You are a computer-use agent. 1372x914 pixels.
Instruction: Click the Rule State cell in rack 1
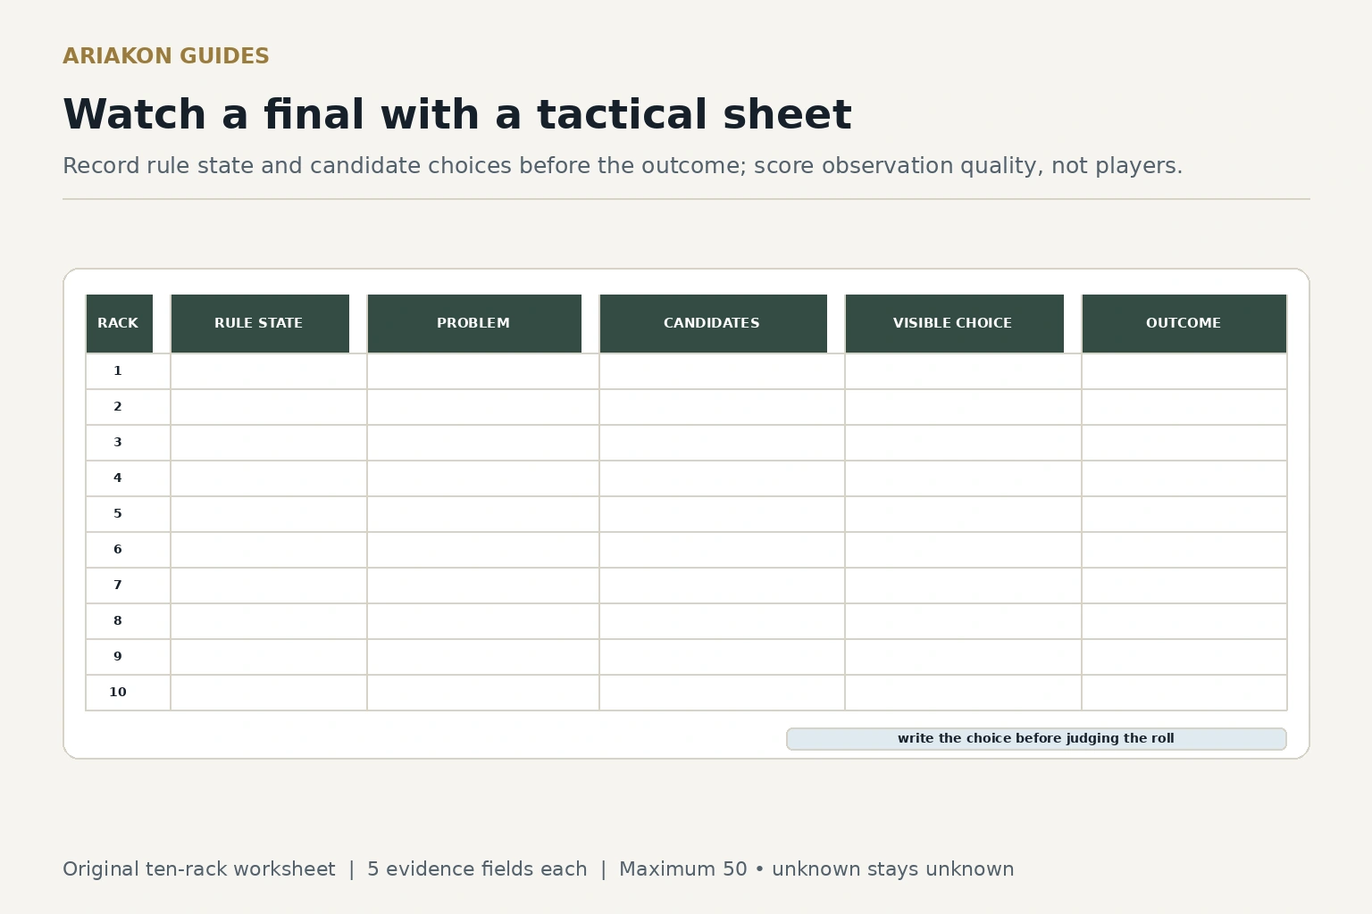pyautogui.click(x=269, y=371)
